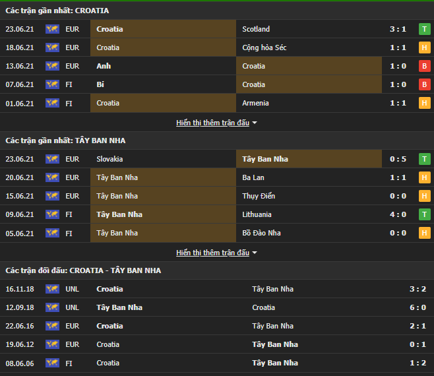Open 'Hiển thị thêm trận đấu' link under Croatia matches
The height and width of the screenshot is (376, 434).
pos(212,123)
